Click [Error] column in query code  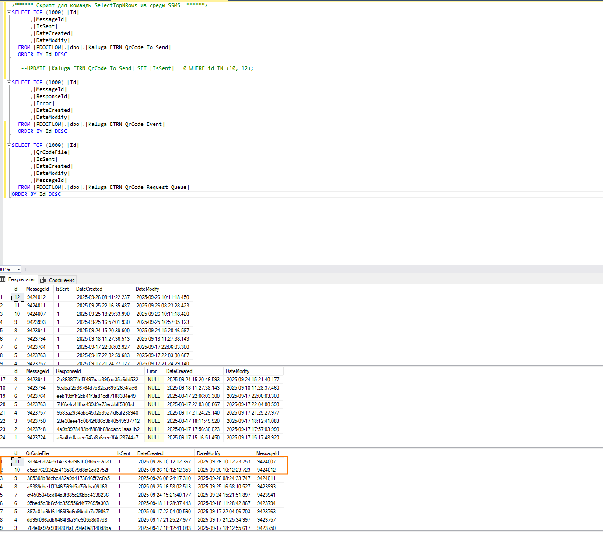click(44, 103)
